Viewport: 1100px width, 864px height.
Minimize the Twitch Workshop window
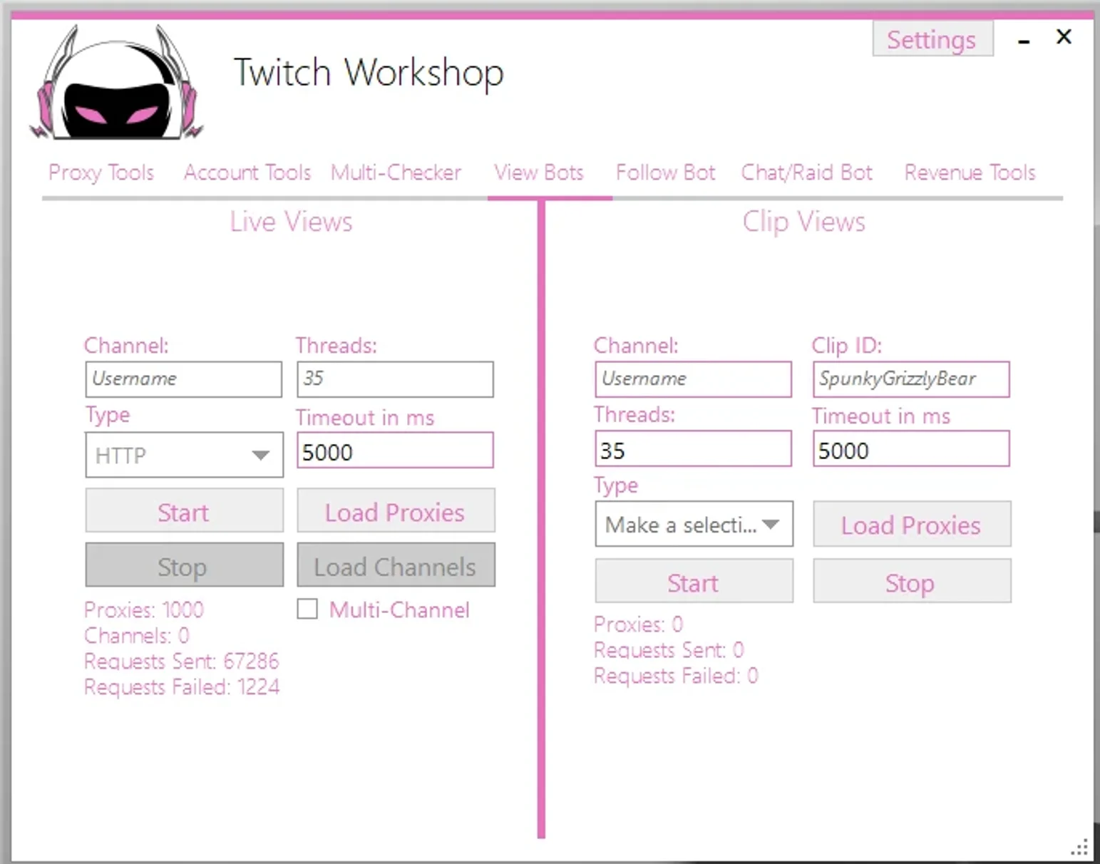pos(1024,42)
